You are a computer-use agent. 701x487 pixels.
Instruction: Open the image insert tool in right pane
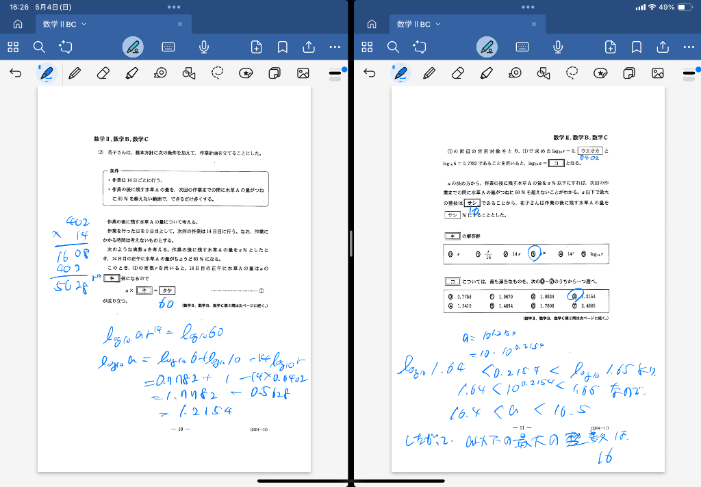[x=658, y=73]
